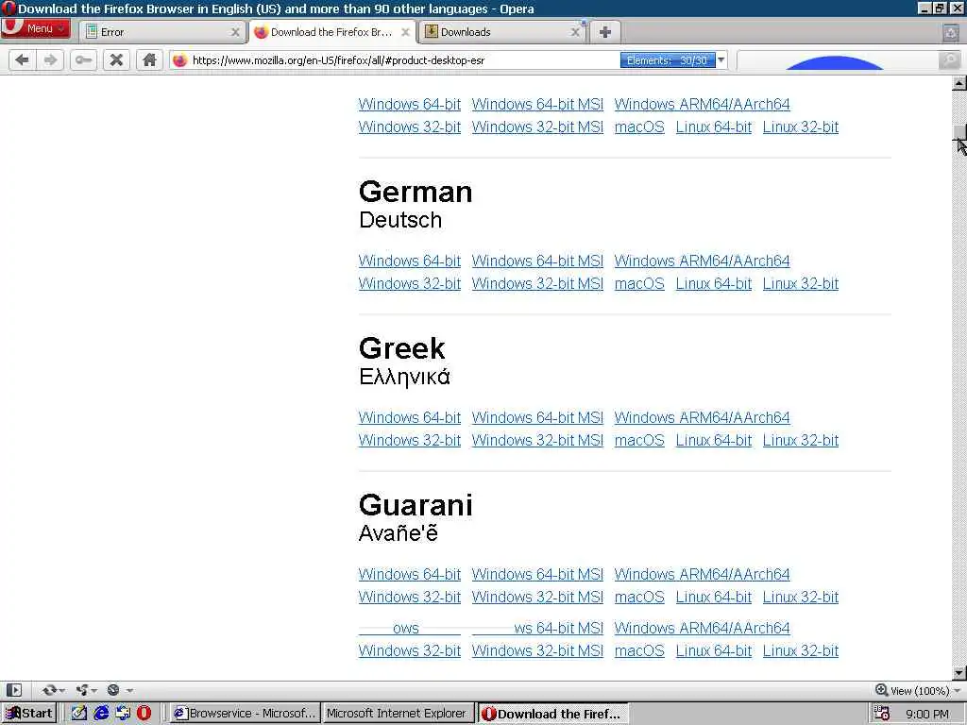The height and width of the screenshot is (725, 967).
Task: Download German Windows 64-bit
Action: click(x=410, y=261)
